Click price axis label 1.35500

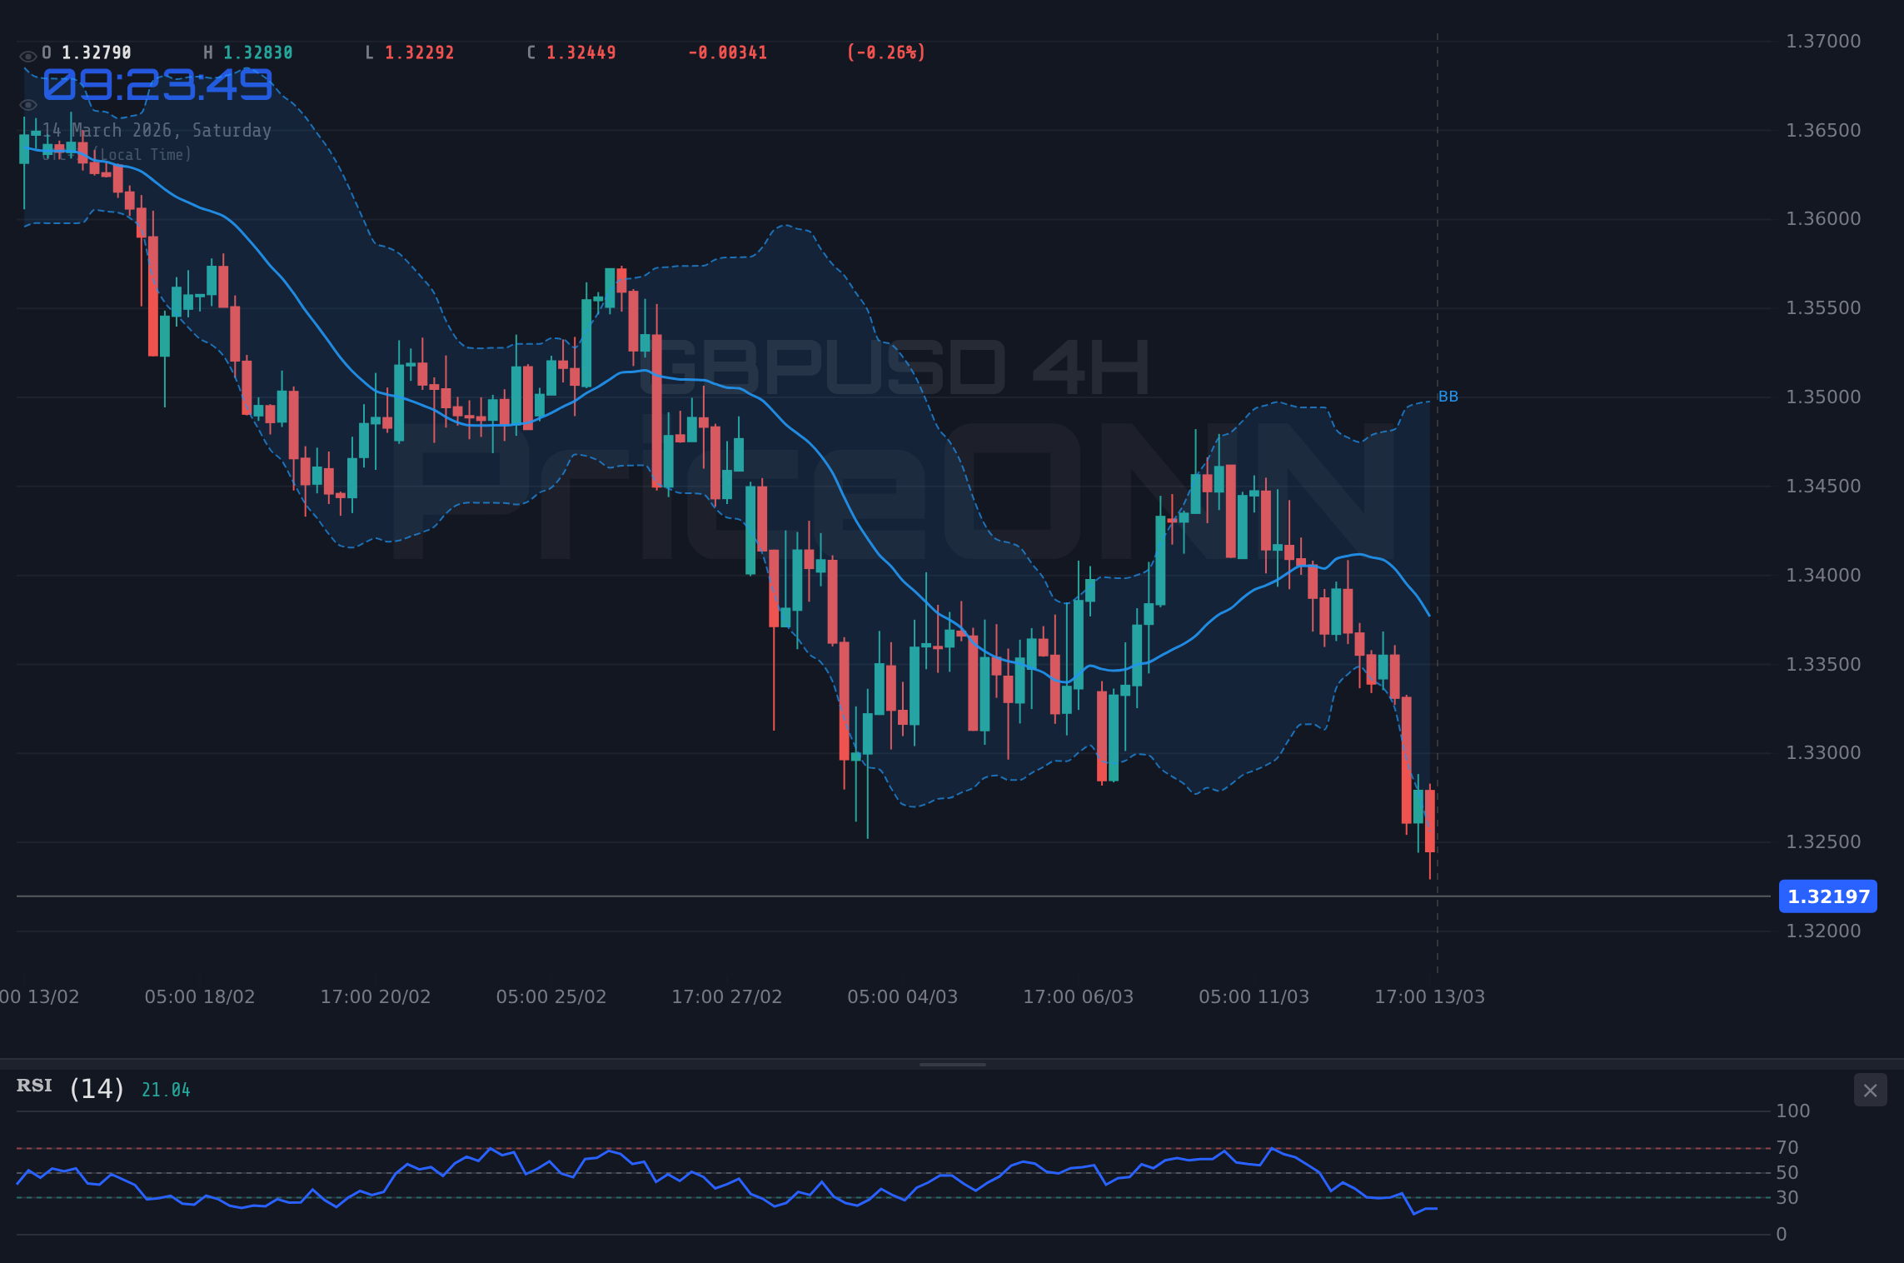click(1823, 308)
